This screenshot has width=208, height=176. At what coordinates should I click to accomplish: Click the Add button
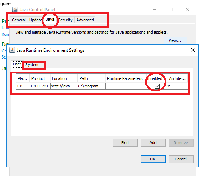153,143
